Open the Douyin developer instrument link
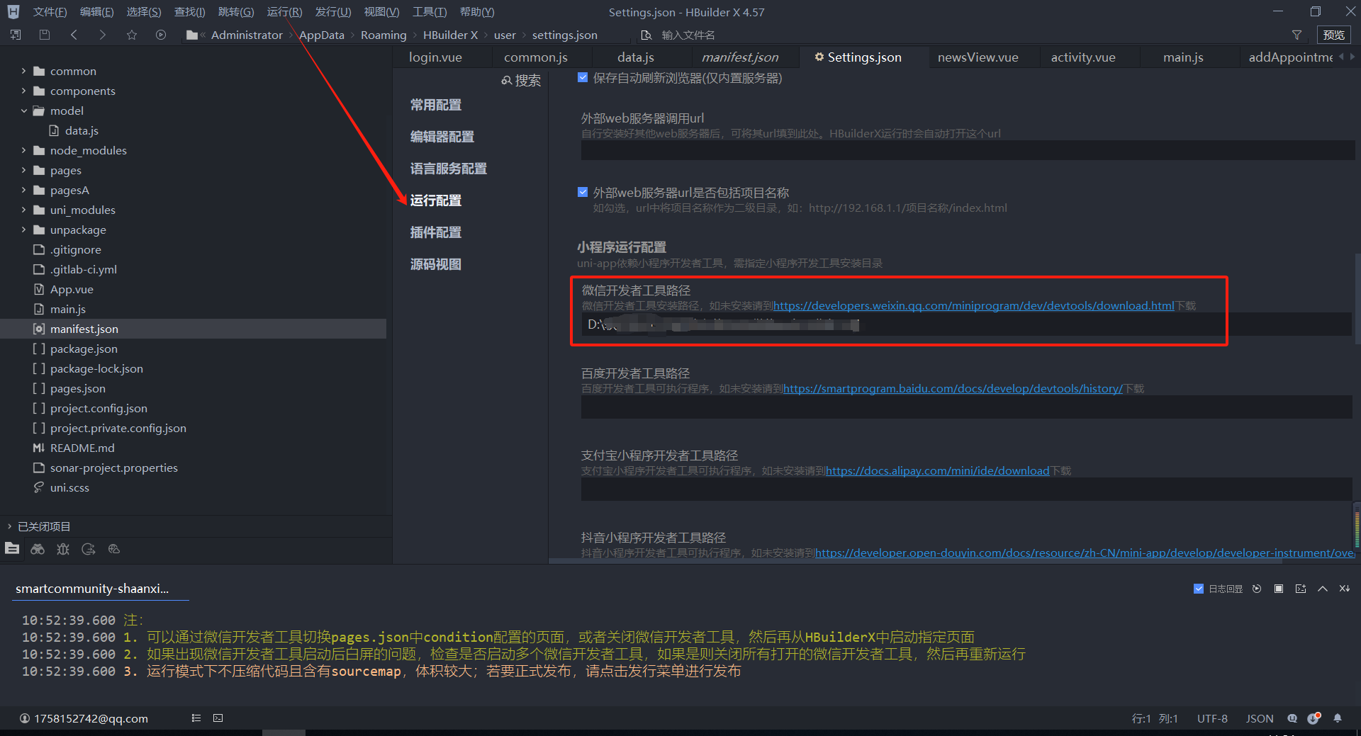This screenshot has height=736, width=1361. 1085,553
